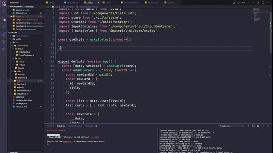The image size is (273, 153).
Task: Open index.js in file tree
Action: 20,88
